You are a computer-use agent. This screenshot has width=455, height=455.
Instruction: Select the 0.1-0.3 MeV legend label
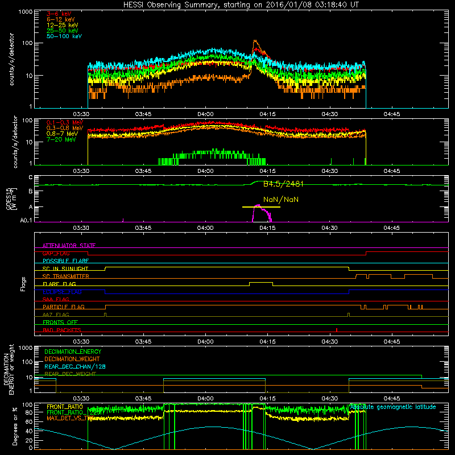(65, 122)
